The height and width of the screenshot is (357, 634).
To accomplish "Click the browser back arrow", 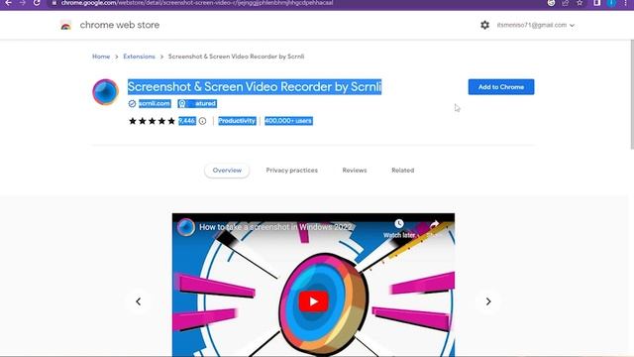I will coord(8,3).
